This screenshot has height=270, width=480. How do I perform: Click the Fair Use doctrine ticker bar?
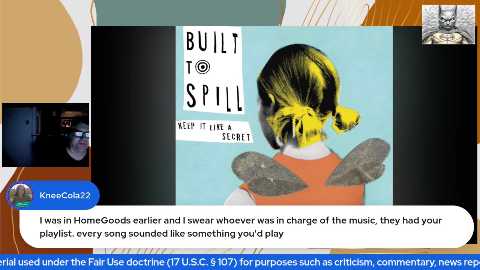240,262
